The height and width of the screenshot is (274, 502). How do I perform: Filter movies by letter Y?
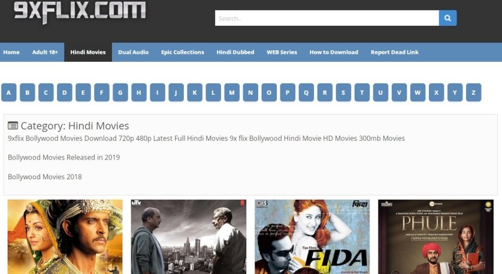click(455, 92)
